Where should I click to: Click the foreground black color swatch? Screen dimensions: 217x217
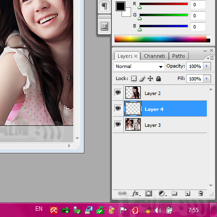coord(121,6)
